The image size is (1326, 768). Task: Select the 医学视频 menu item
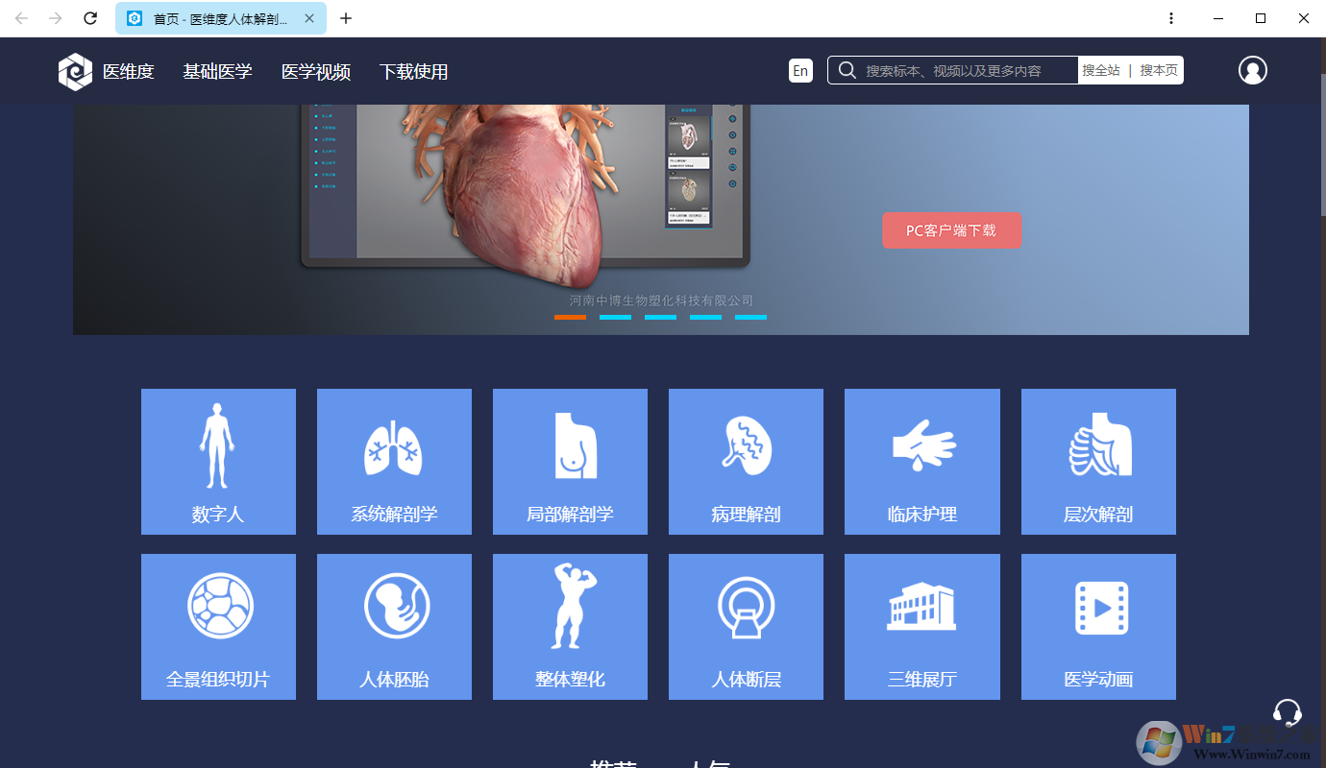tap(316, 71)
